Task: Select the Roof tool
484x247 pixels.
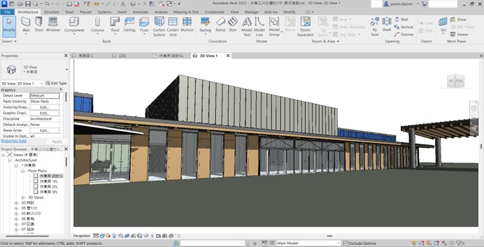Action: [x=115, y=25]
